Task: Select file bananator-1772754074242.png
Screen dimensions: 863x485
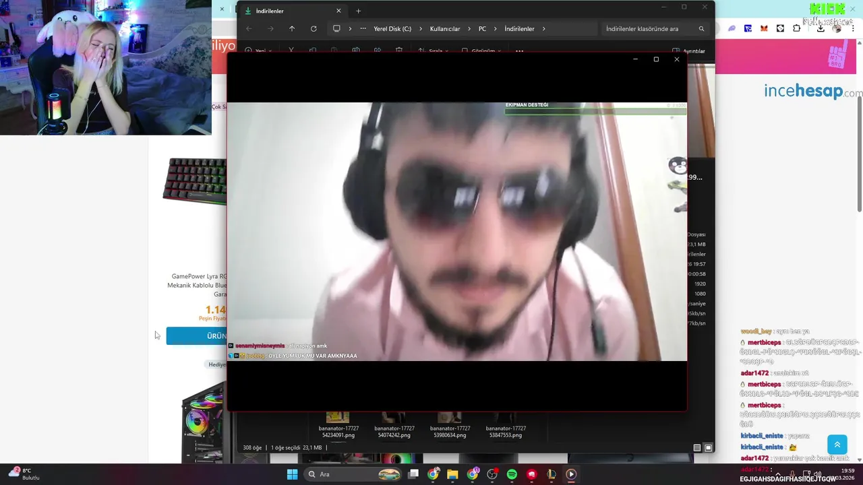Action: [394, 426]
